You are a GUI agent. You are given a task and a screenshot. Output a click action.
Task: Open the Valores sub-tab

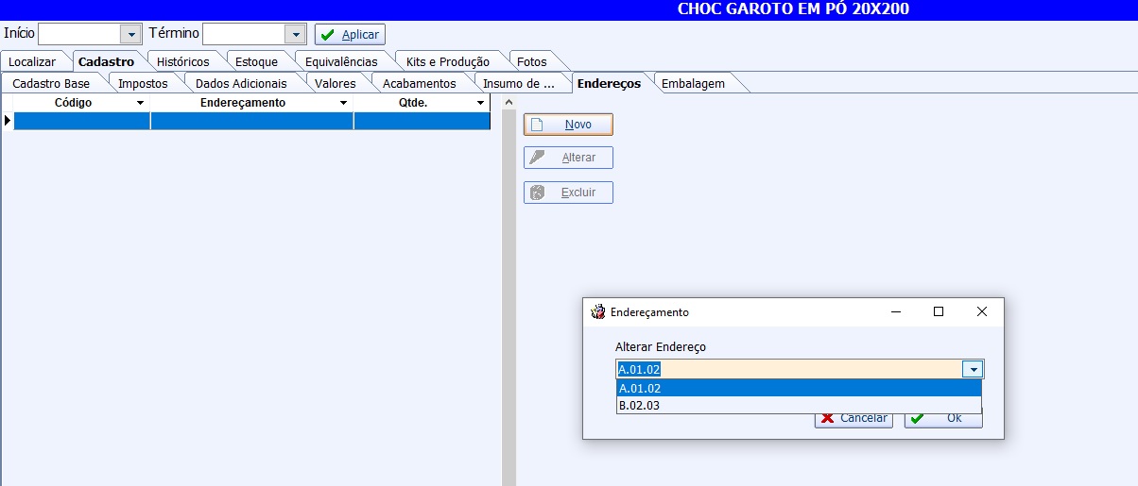point(336,83)
